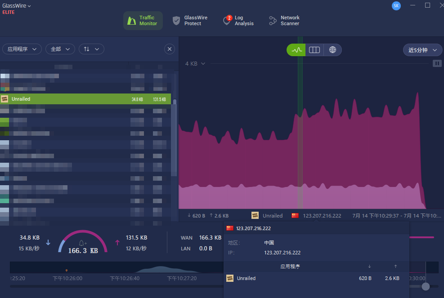444x298 pixels.
Task: Open the Log Analysis tab
Action: [238, 21]
